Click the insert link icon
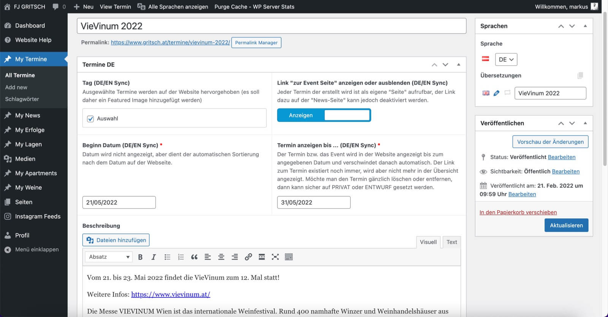 tap(248, 257)
